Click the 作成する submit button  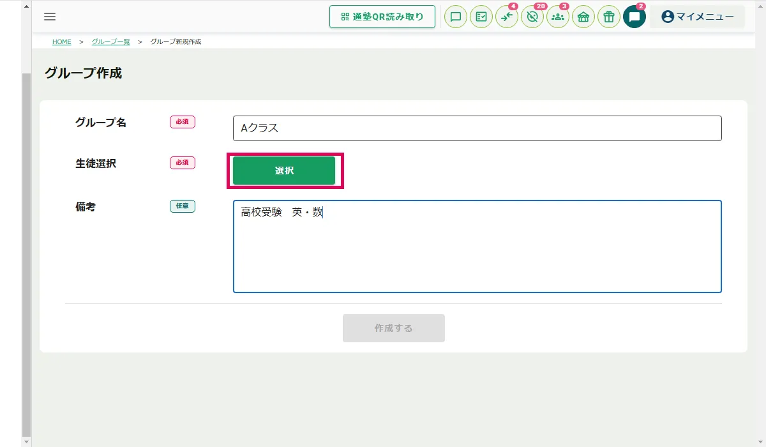pos(394,328)
